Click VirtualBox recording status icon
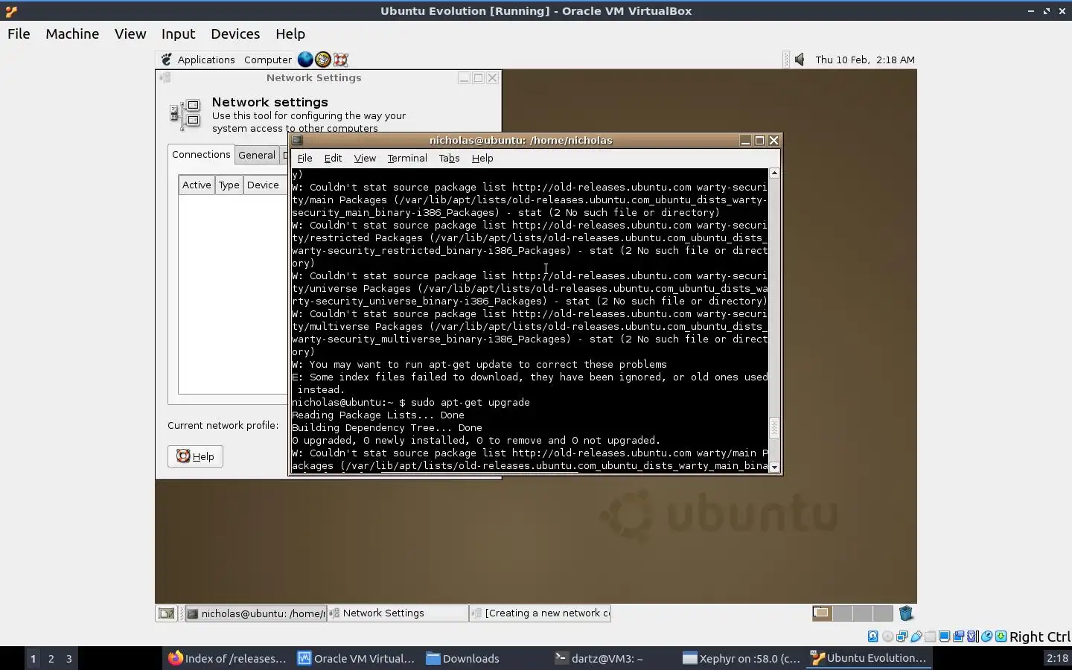The image size is (1072, 670). point(958,636)
